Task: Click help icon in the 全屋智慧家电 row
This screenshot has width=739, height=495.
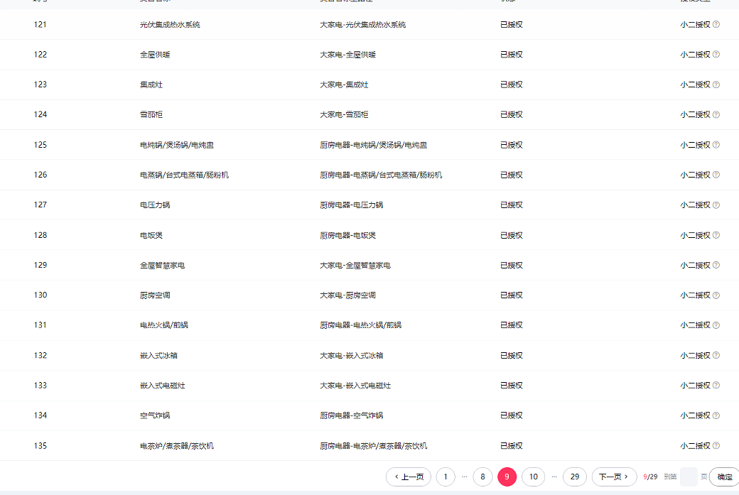Action: 716,265
